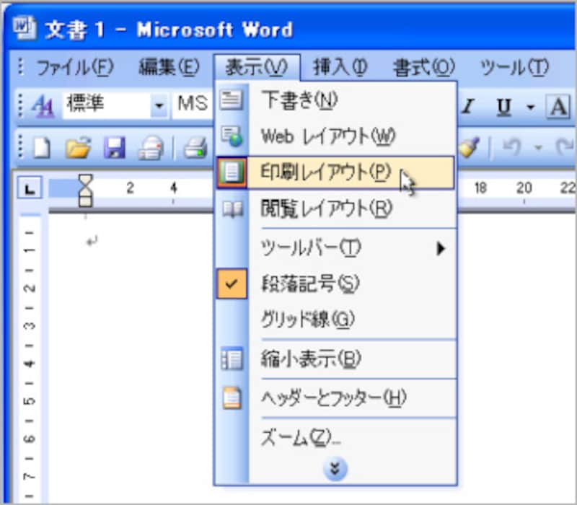The image size is (577, 505).
Task: Click the MS font name box
Action: (x=193, y=105)
